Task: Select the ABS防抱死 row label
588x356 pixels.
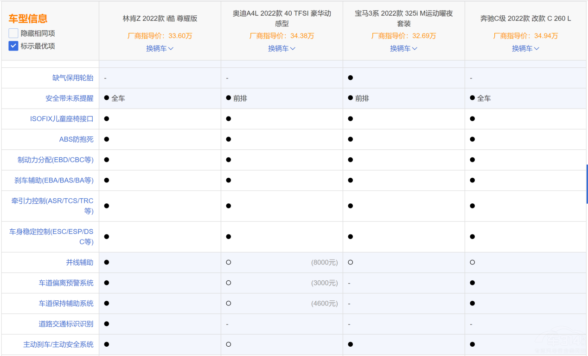Action: 76,139
